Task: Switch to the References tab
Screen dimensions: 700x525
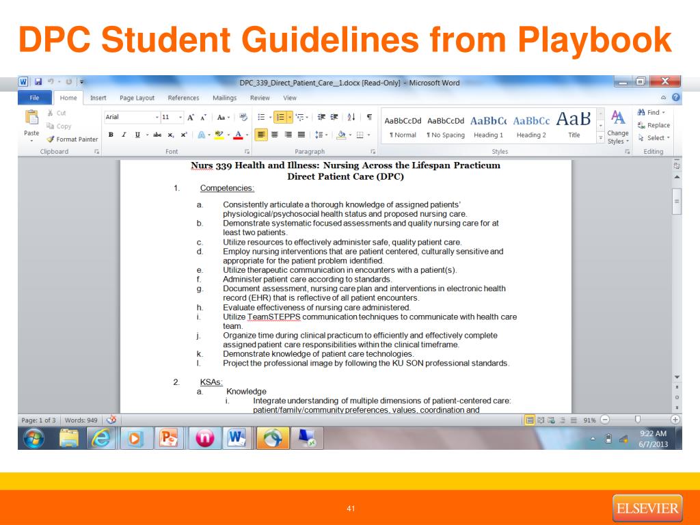Action: pos(183,98)
